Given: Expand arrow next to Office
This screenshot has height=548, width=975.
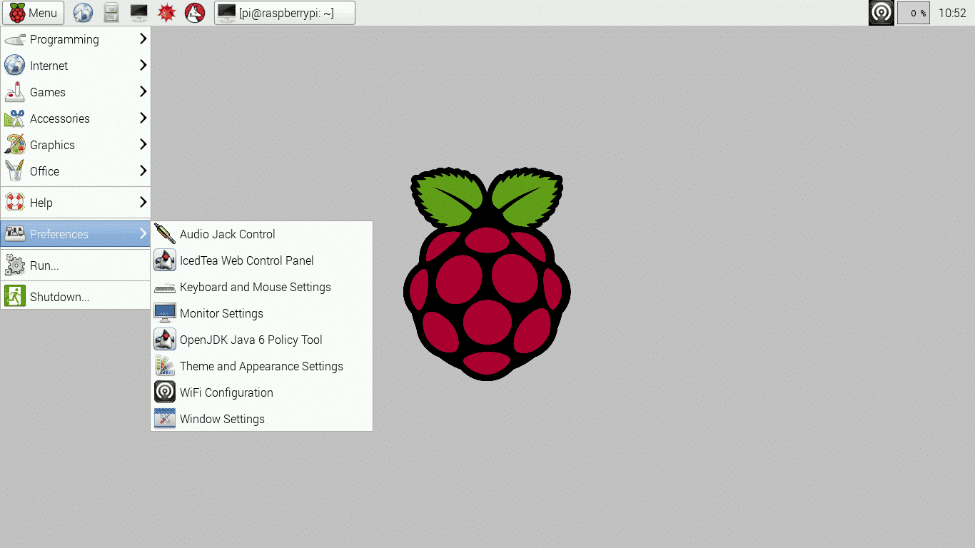Looking at the screenshot, I should coord(143,171).
